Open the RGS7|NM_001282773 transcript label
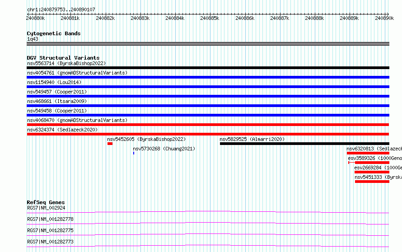 click(x=50, y=242)
